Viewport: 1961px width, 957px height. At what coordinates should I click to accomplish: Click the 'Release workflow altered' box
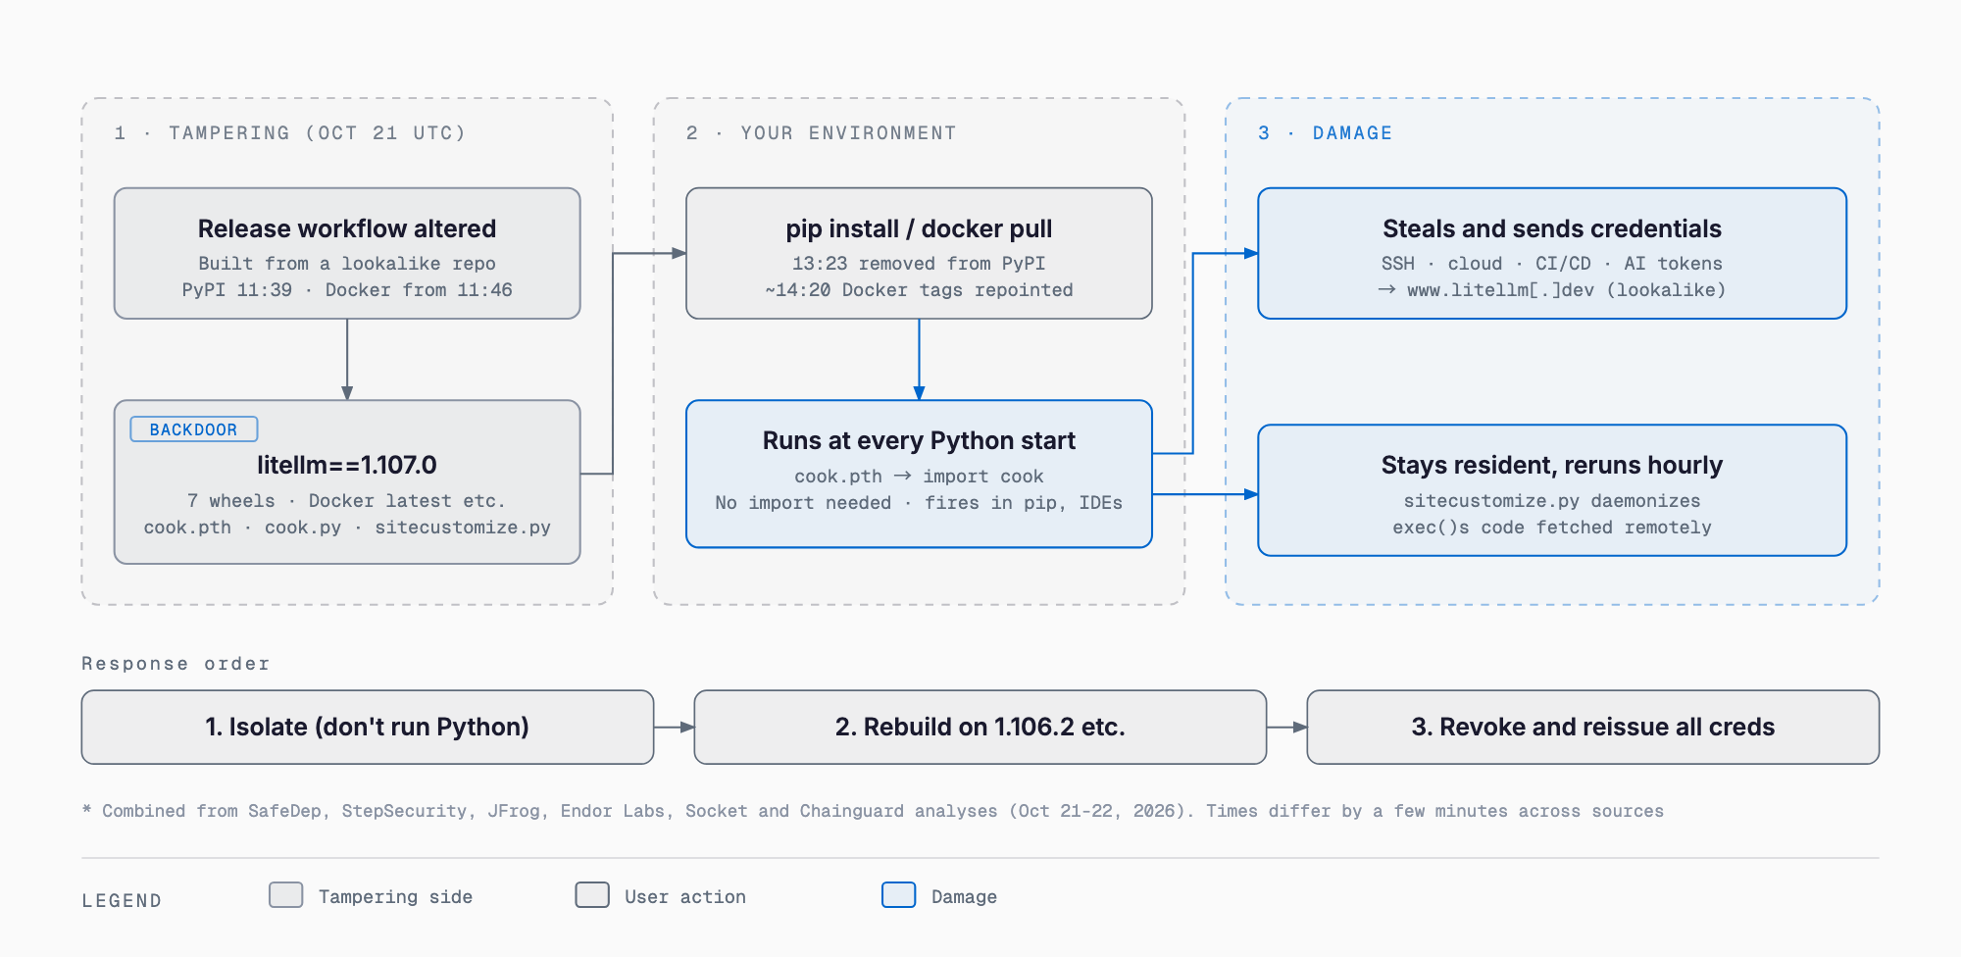347,253
